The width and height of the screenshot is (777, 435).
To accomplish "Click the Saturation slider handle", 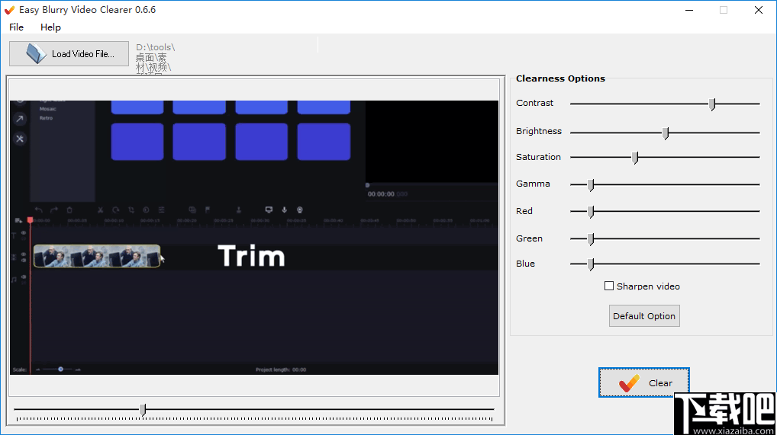I will (635, 158).
